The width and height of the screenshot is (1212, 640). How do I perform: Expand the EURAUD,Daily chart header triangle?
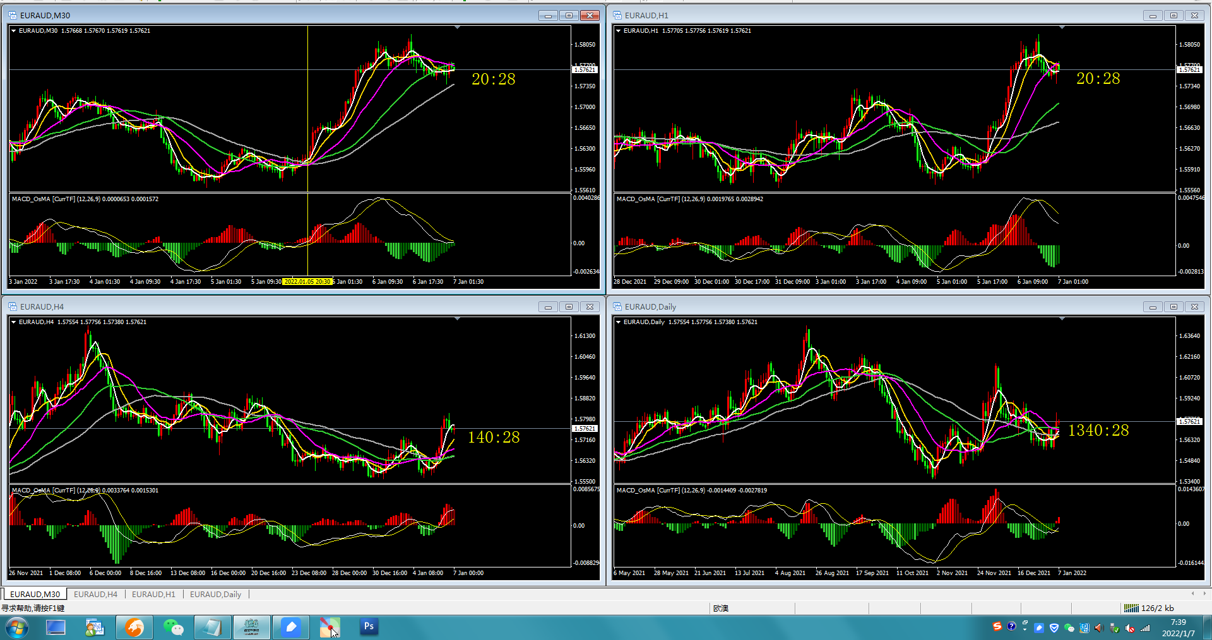click(619, 322)
